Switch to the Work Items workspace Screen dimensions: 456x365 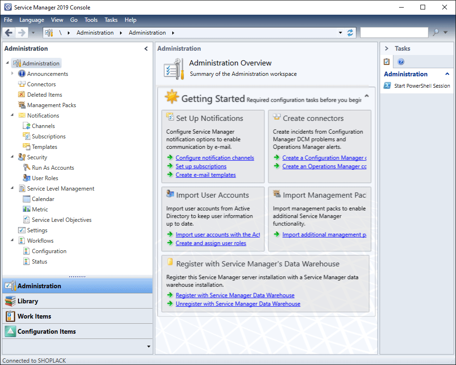click(x=77, y=316)
